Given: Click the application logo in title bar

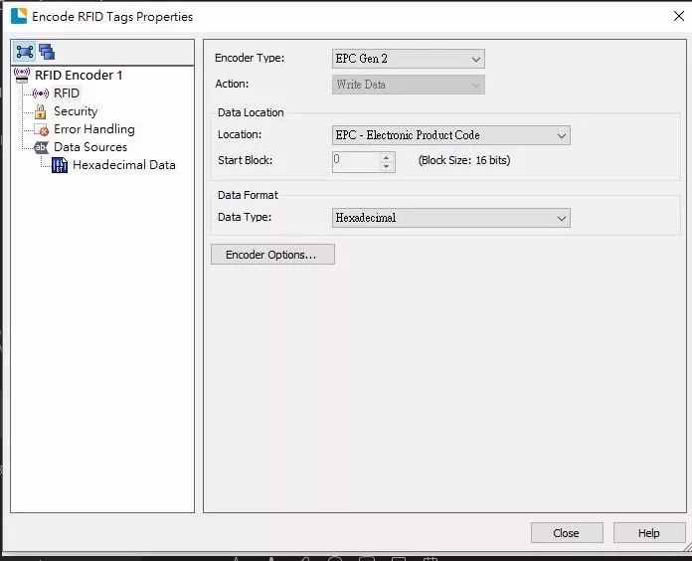Looking at the screenshot, I should pos(18,16).
